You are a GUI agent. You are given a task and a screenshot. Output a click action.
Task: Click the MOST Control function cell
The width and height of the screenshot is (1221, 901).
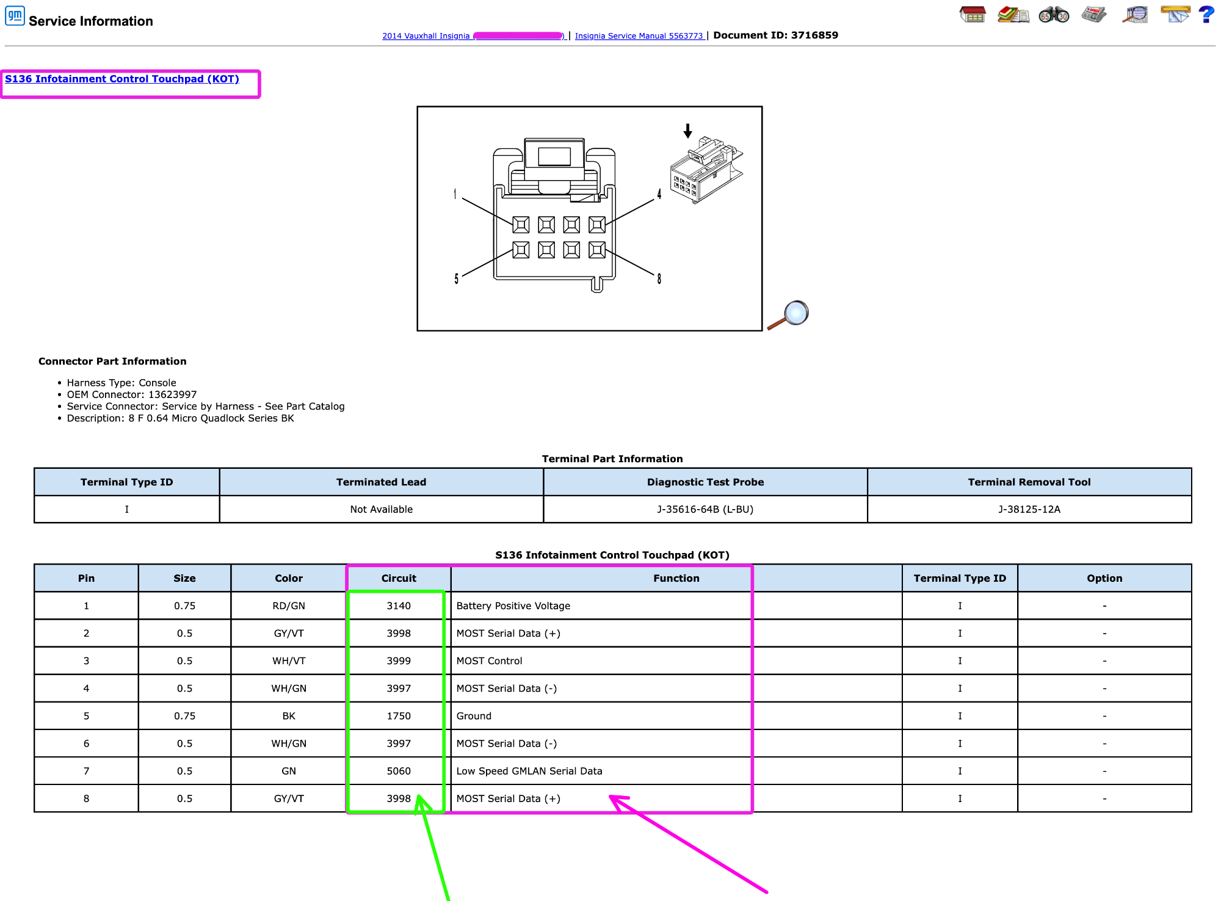click(676, 660)
